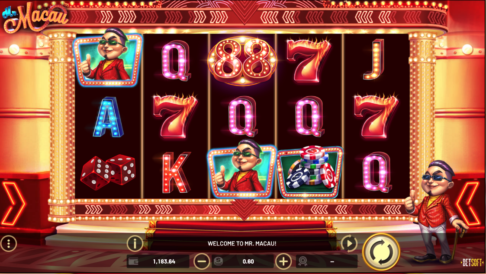Click the golden spin button
486x274 pixels.
tap(381, 252)
